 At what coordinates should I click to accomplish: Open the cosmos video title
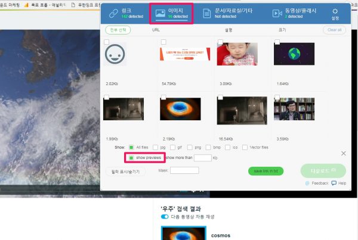click(x=221, y=235)
